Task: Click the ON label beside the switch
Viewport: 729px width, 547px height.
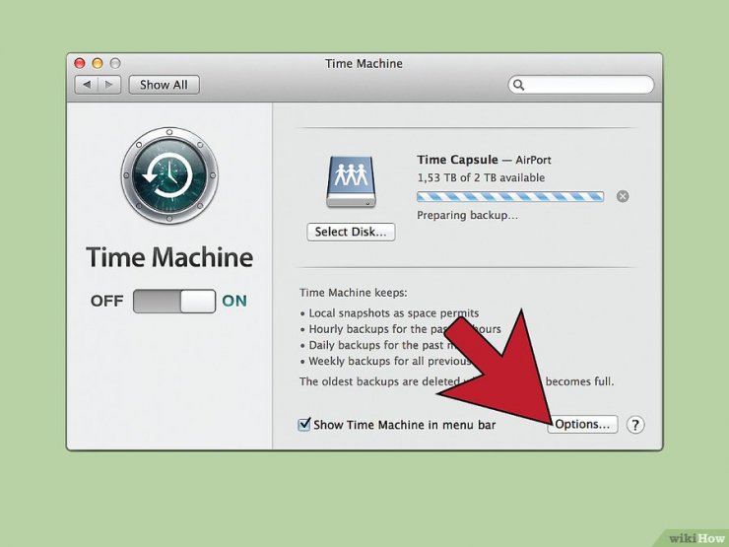Action: click(x=234, y=301)
